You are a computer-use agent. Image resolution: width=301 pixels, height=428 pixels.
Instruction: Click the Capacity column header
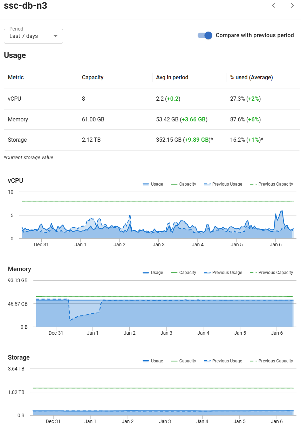[93, 78]
